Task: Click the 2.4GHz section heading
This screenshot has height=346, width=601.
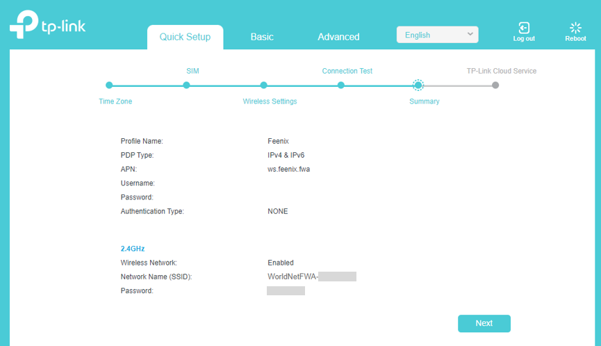Action: pos(133,248)
